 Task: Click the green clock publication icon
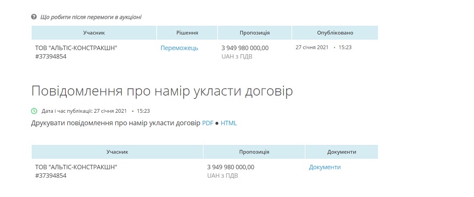click(x=34, y=111)
